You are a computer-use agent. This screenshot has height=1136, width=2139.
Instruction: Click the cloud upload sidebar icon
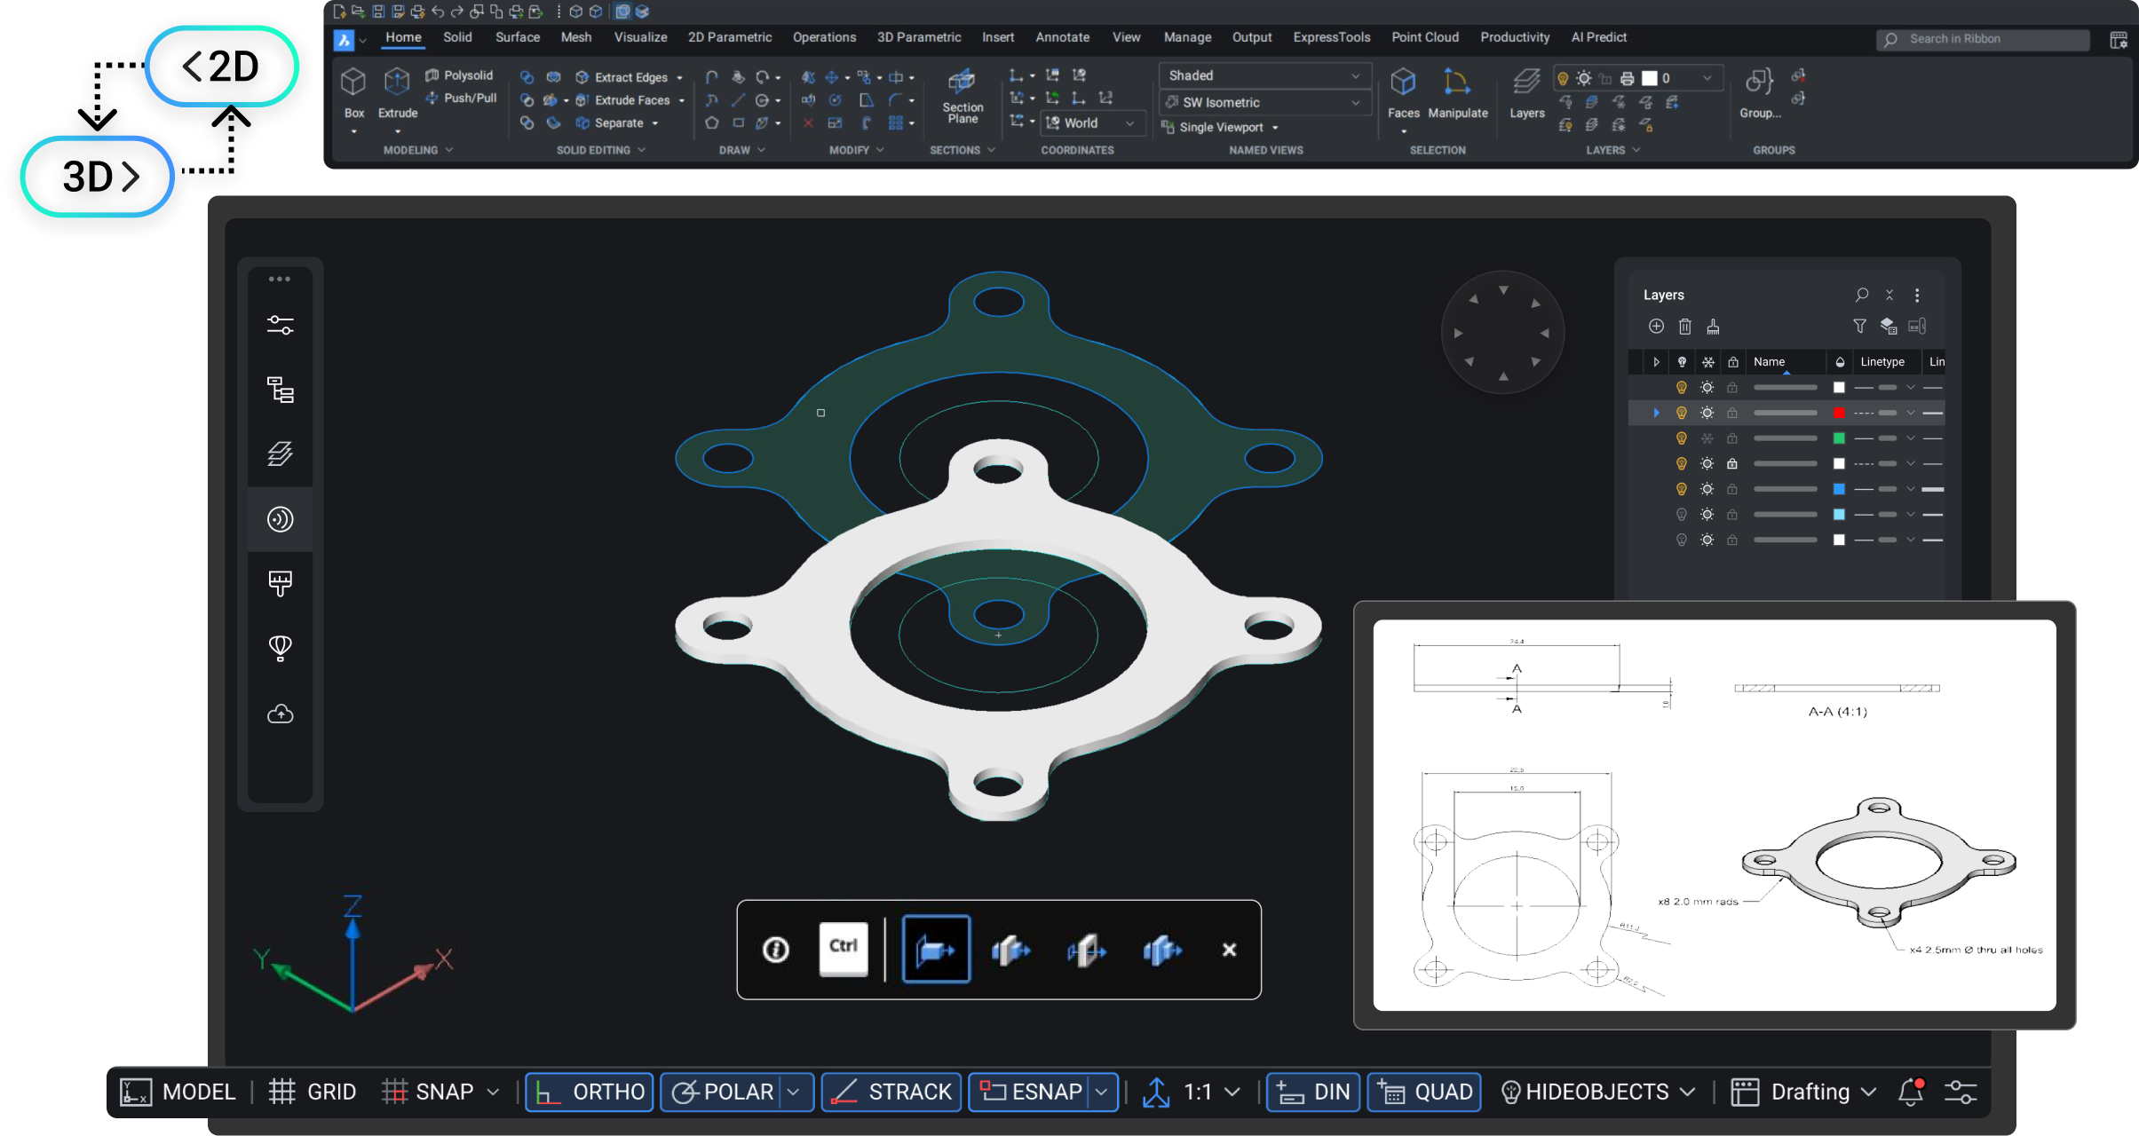point(280,714)
